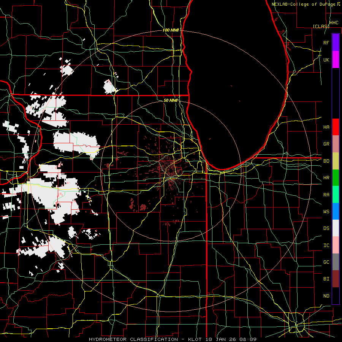
Task: Click the RF legend label
Action: [x=326, y=43]
